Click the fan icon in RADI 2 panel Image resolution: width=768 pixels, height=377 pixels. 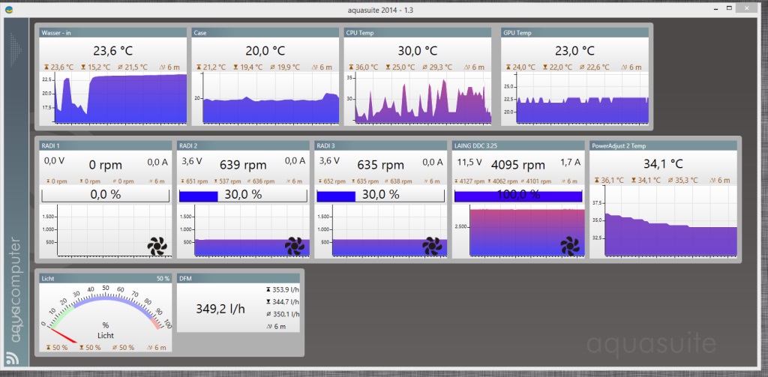pos(295,245)
